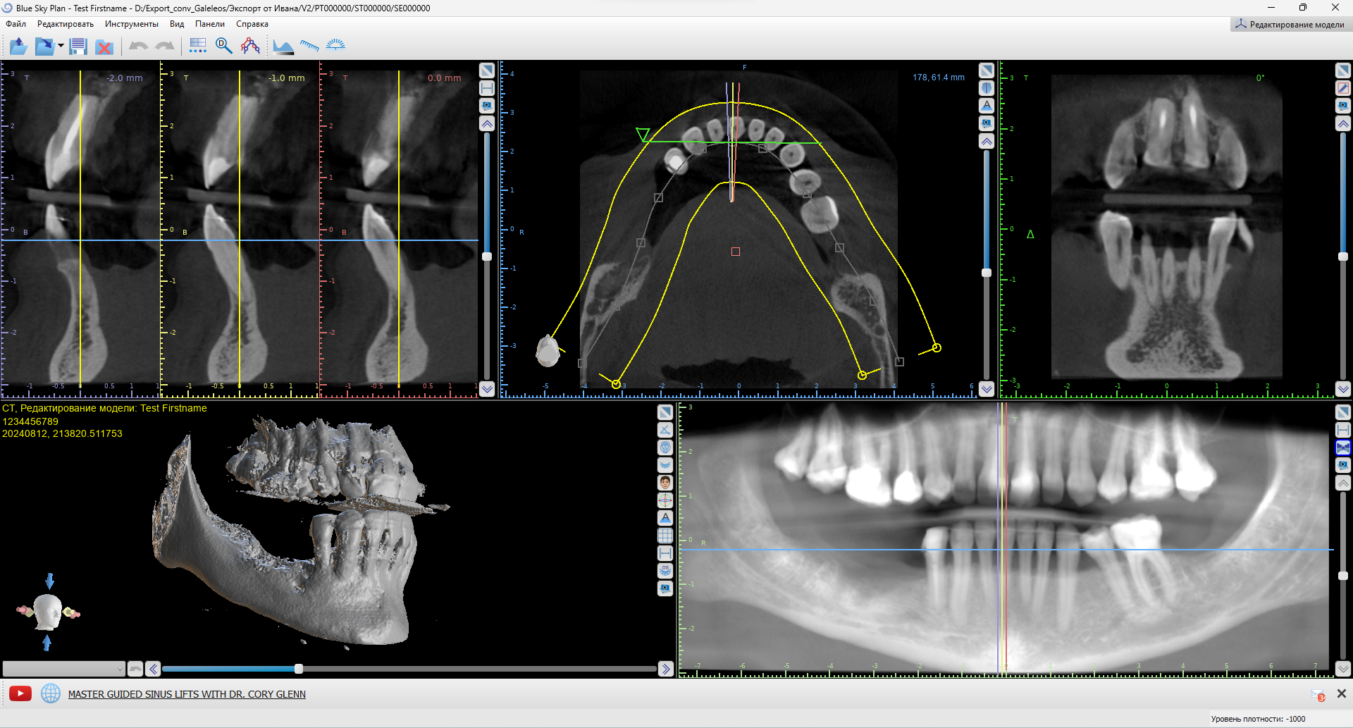Image resolution: width=1353 pixels, height=728 pixels.
Task: Toggle the DS dental arch button in 3D panel
Action: [665, 570]
